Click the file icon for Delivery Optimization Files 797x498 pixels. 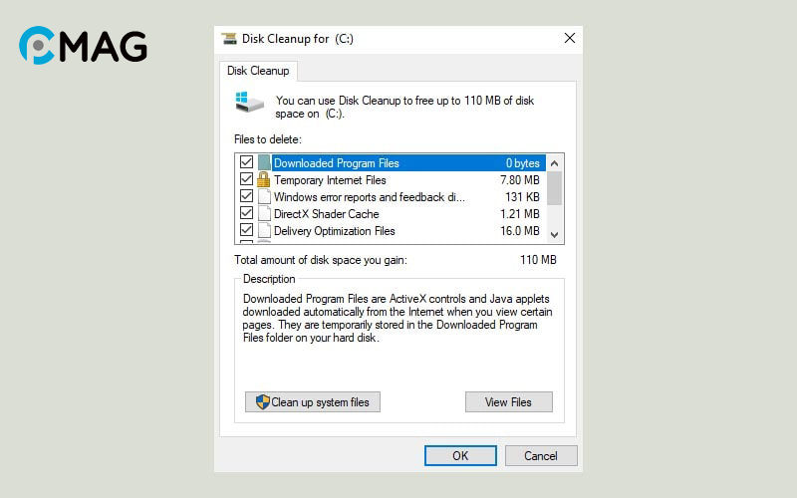264,231
